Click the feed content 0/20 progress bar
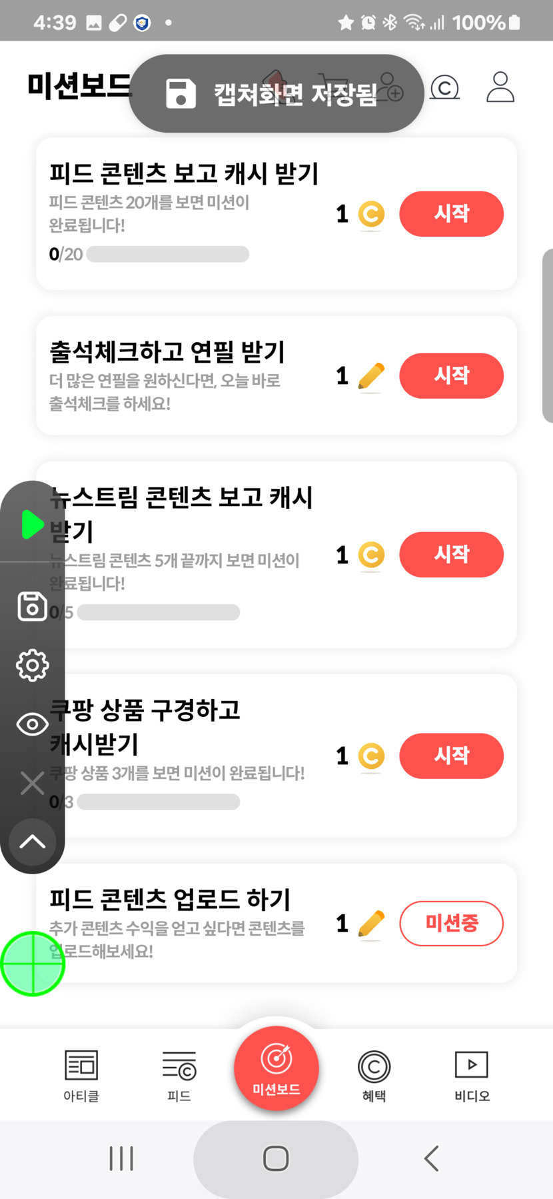The height and width of the screenshot is (1199, 553). tap(167, 254)
